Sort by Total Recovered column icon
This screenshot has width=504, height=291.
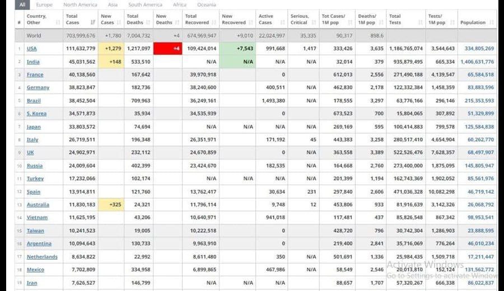(x=215, y=22)
